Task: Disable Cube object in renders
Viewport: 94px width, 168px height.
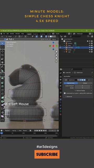Action: [92, 45]
